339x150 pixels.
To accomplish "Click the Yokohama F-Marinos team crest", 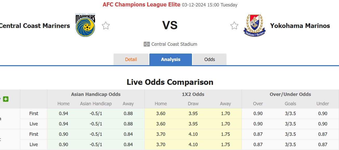I will pyautogui.click(x=255, y=25).
